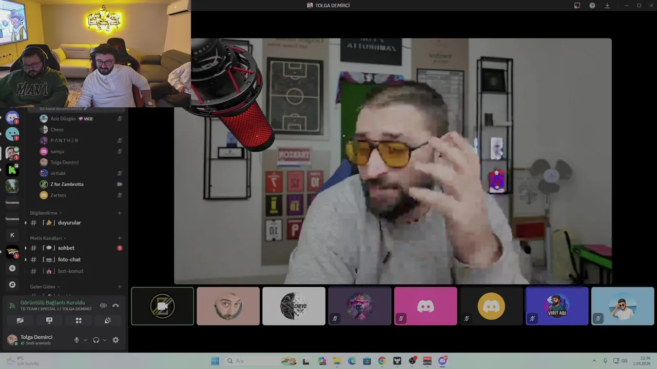This screenshot has height=369, width=657.
Task: Click Görüntülü Bağlantı Kuruldu connection status
Action: point(52,302)
